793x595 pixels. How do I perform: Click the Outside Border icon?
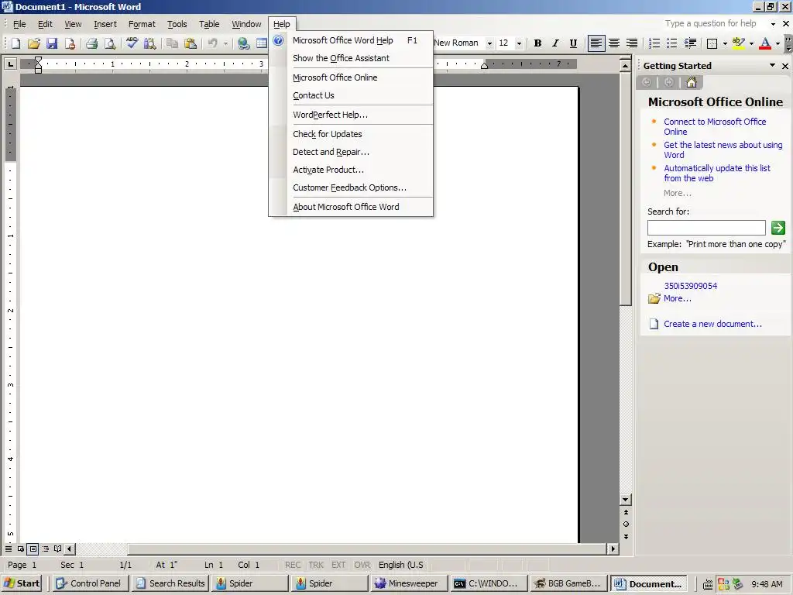point(712,43)
